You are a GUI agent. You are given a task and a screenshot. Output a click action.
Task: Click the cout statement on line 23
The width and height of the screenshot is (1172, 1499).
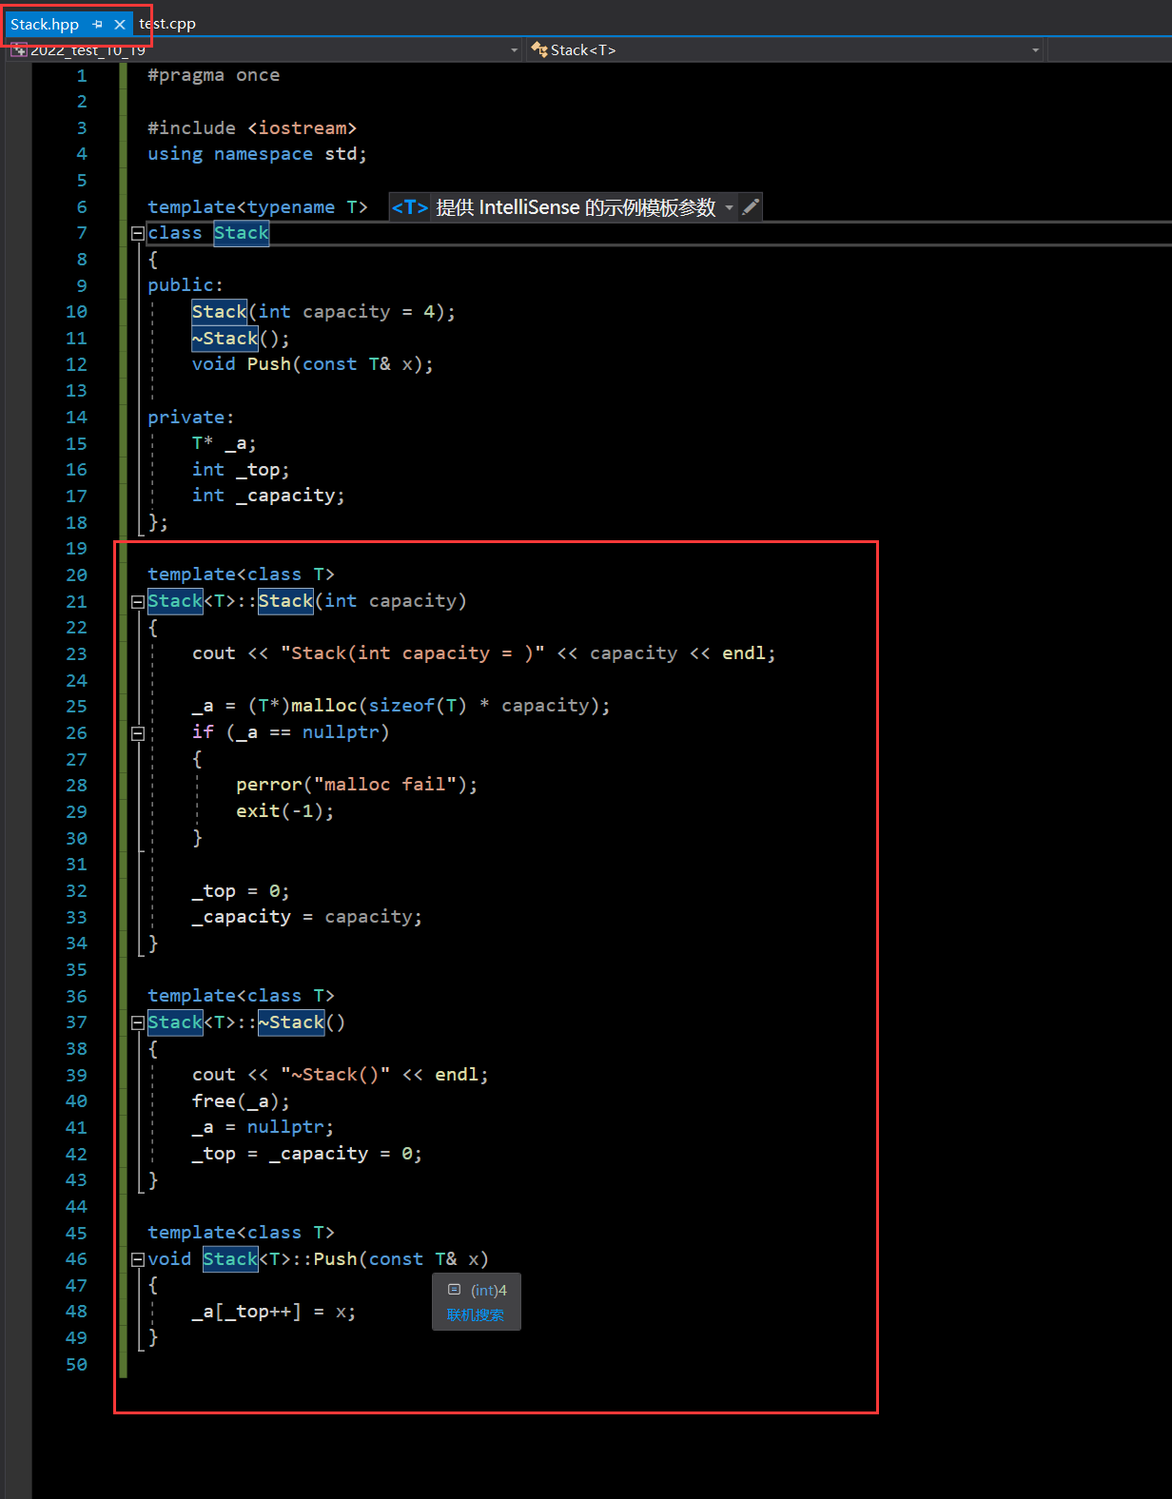click(x=484, y=653)
